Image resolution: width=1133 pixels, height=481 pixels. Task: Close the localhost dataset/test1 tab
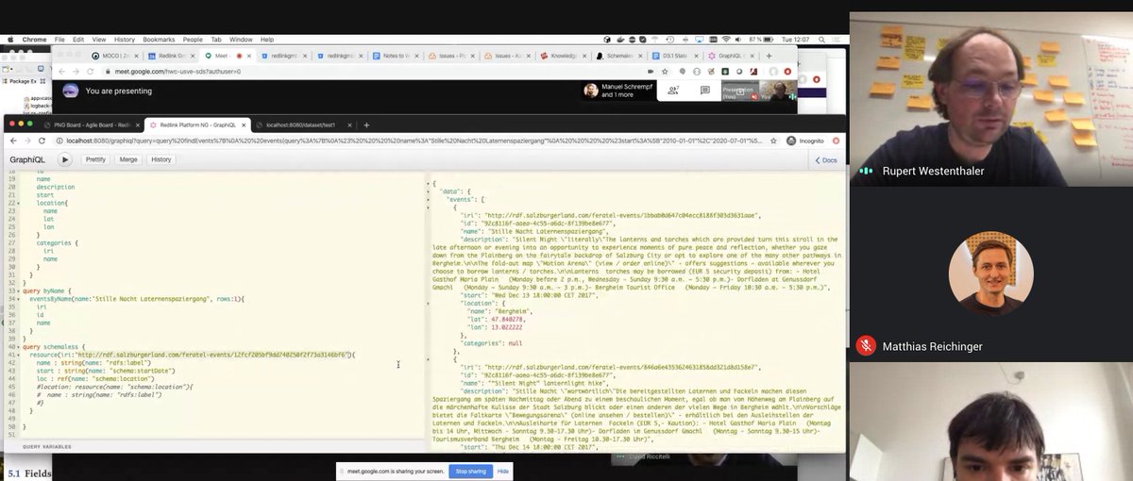point(350,124)
